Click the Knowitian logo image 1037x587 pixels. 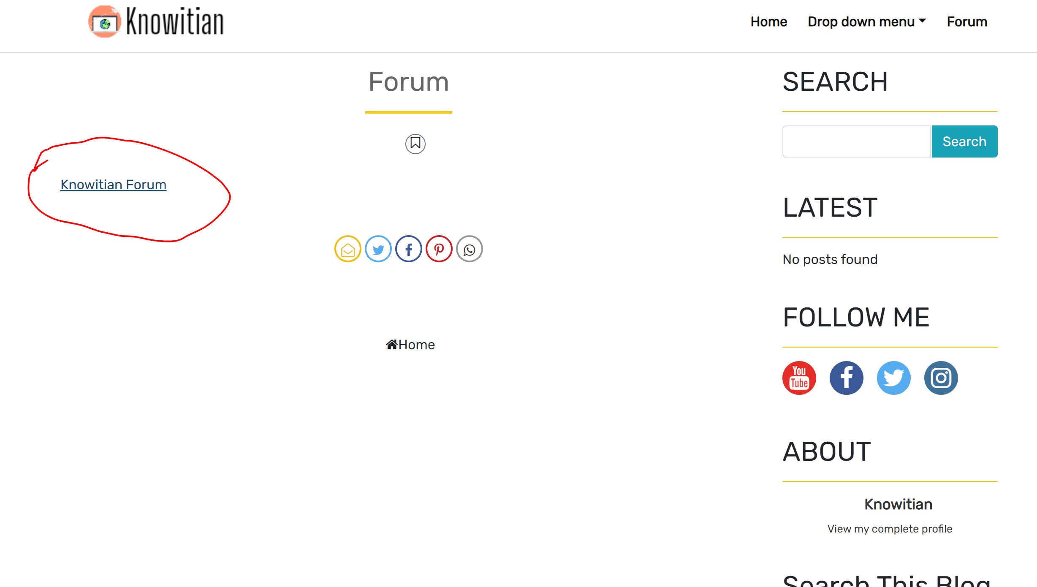tap(156, 22)
